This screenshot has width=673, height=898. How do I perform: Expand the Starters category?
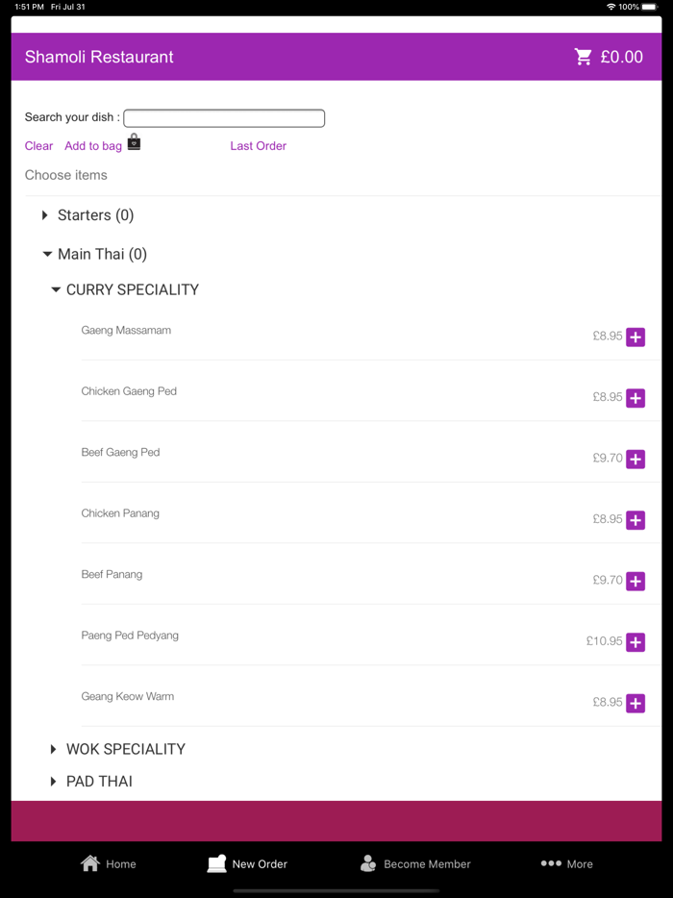point(88,215)
